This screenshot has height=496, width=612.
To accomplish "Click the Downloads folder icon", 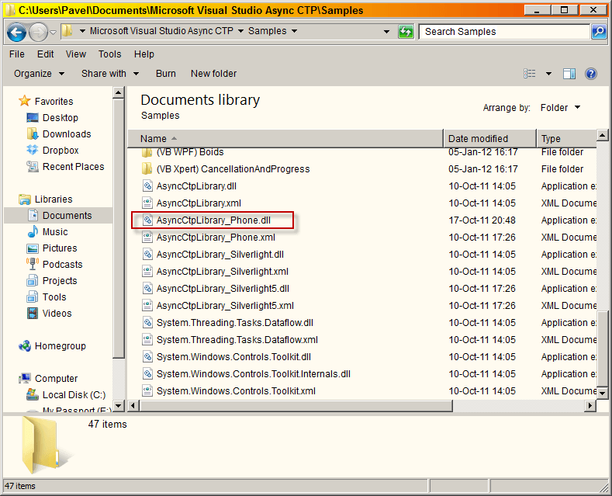I will point(33,134).
